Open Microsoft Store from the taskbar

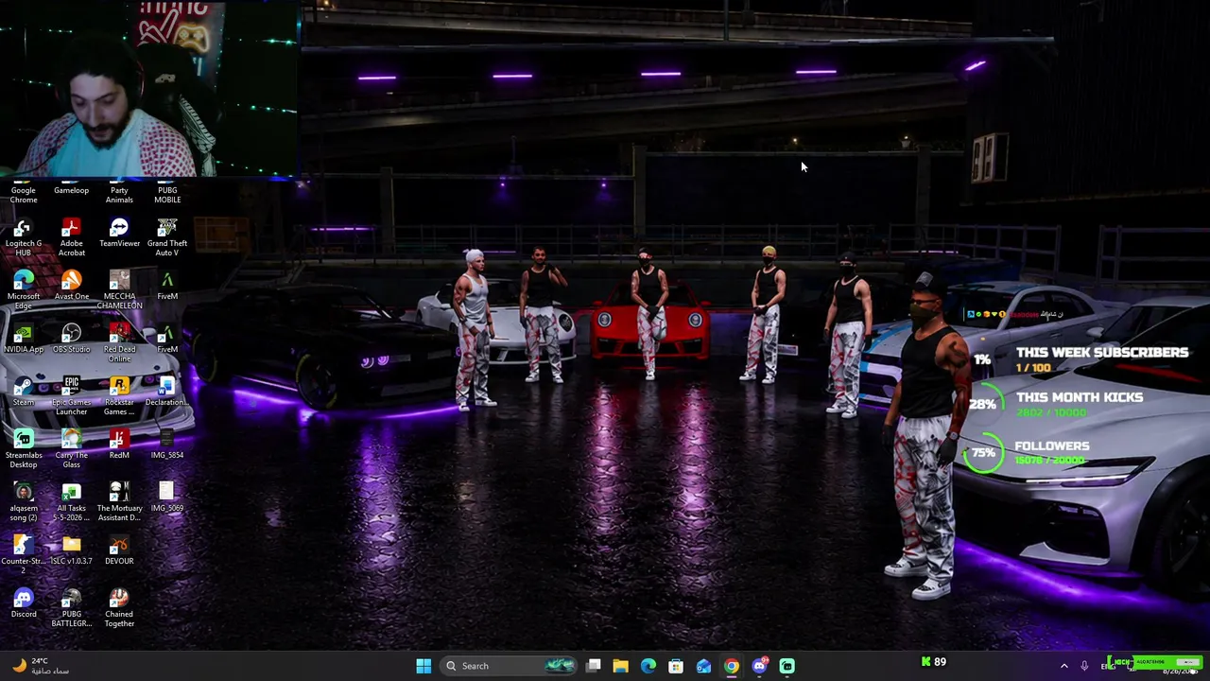676,666
